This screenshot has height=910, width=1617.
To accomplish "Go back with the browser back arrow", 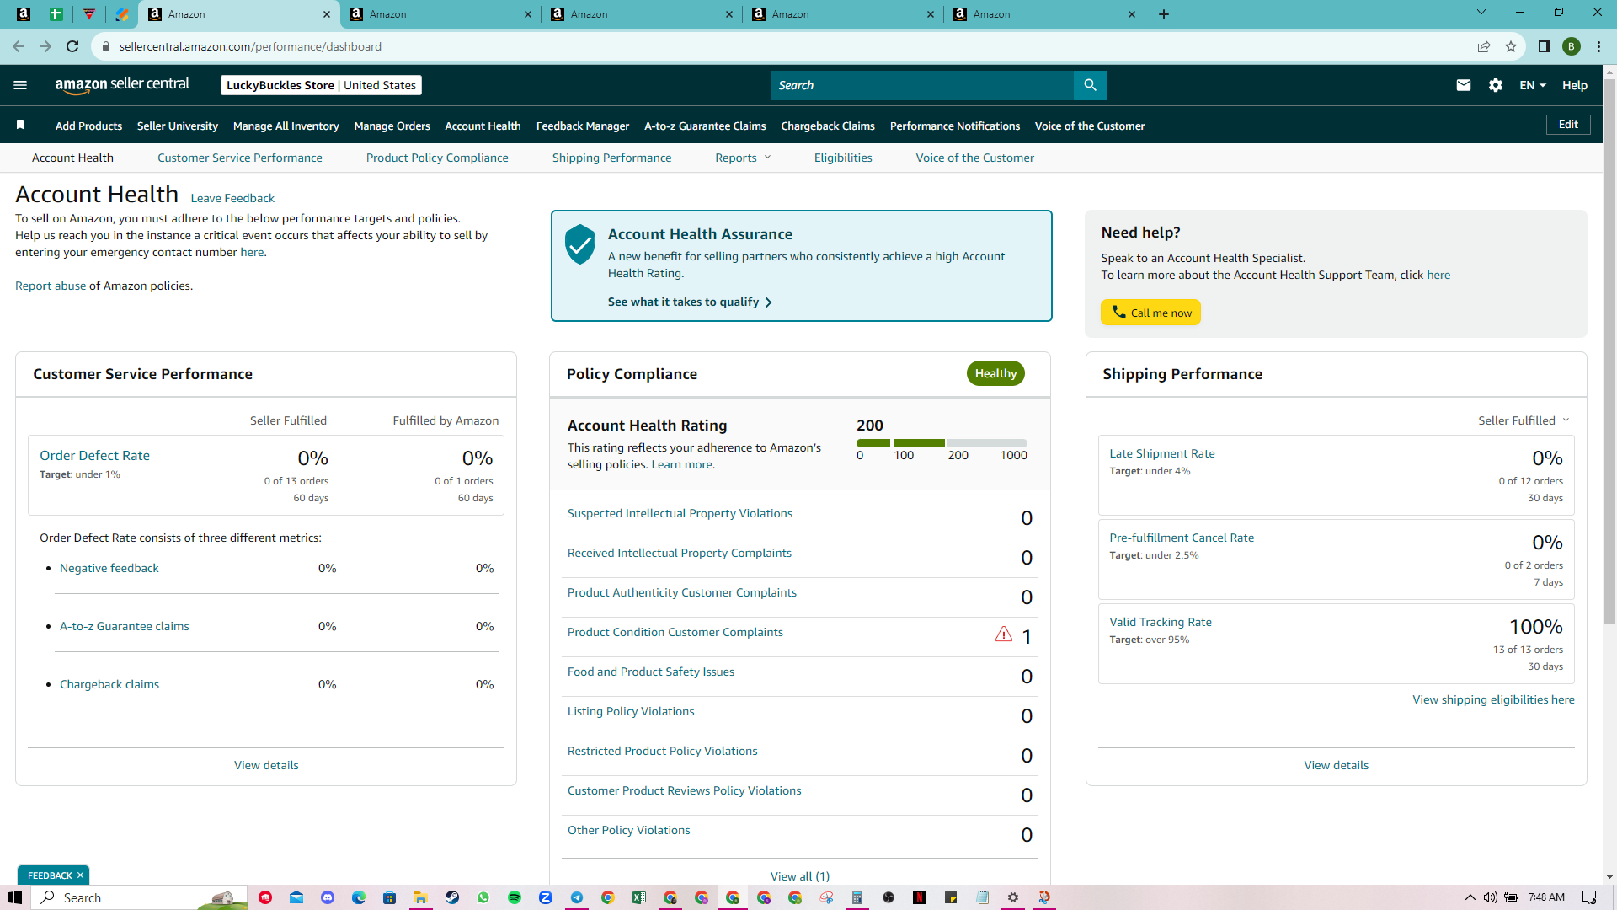I will coord(19,46).
